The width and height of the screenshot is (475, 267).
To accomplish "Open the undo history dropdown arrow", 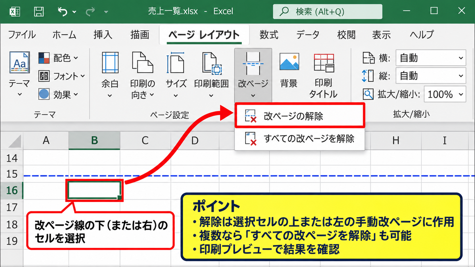I will click(x=74, y=12).
